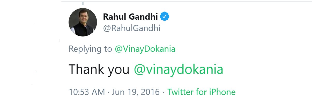
Task: Click the word 'iPhone' in the source link
Action: [x=222, y=92]
